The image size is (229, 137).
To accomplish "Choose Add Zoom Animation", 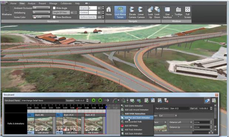I will point(137,133).
